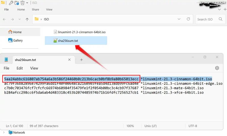Viewport: 227px width, 136px height.
Task: Close the sha256sum.txt Notepad tab
Action: (69, 60)
